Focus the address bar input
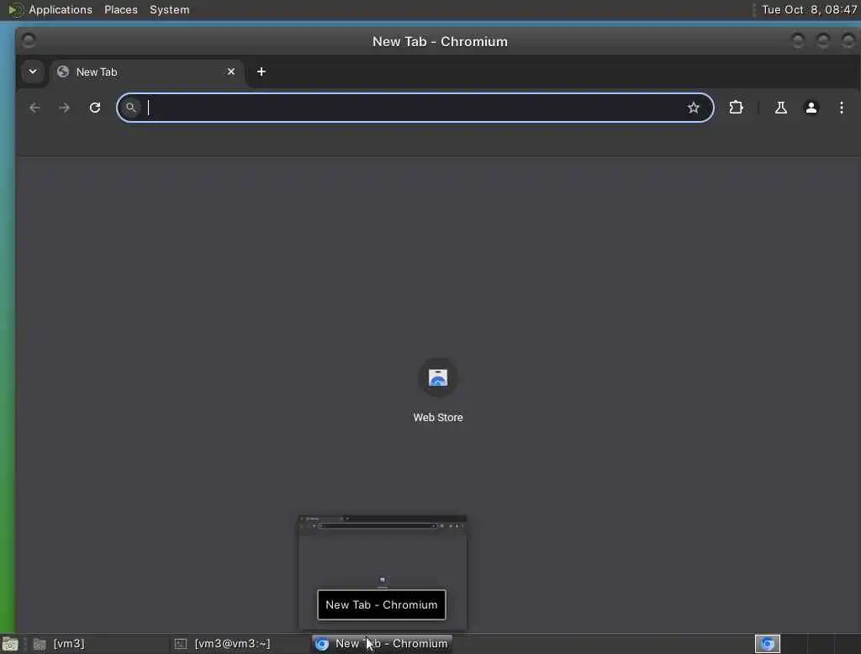Image resolution: width=861 pixels, height=654 pixels. [x=415, y=108]
